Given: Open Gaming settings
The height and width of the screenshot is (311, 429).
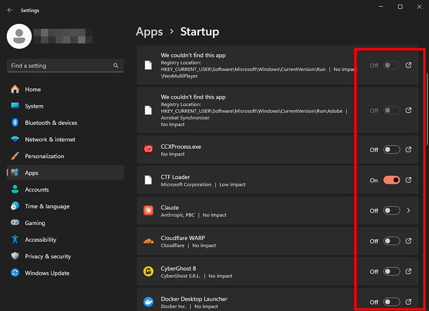Looking at the screenshot, I should 65,223.
